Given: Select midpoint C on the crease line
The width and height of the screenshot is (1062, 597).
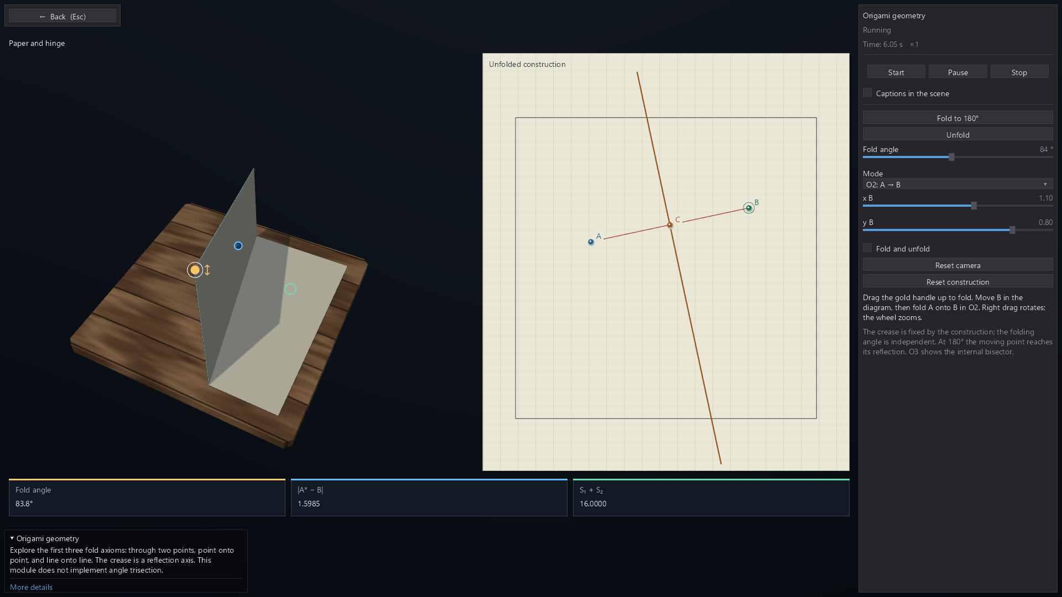Looking at the screenshot, I should click(x=670, y=225).
